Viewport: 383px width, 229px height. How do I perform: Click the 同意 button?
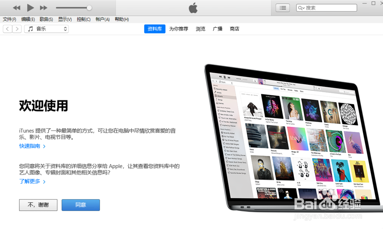click(80, 205)
